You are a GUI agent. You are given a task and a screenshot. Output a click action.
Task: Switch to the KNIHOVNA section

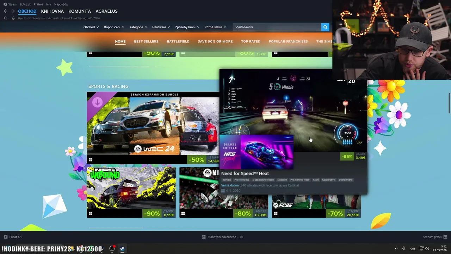52,11
